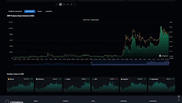Open the Hyperliquid mini chart thumbnail
Screen dimensions: 182x103
point(161,86)
